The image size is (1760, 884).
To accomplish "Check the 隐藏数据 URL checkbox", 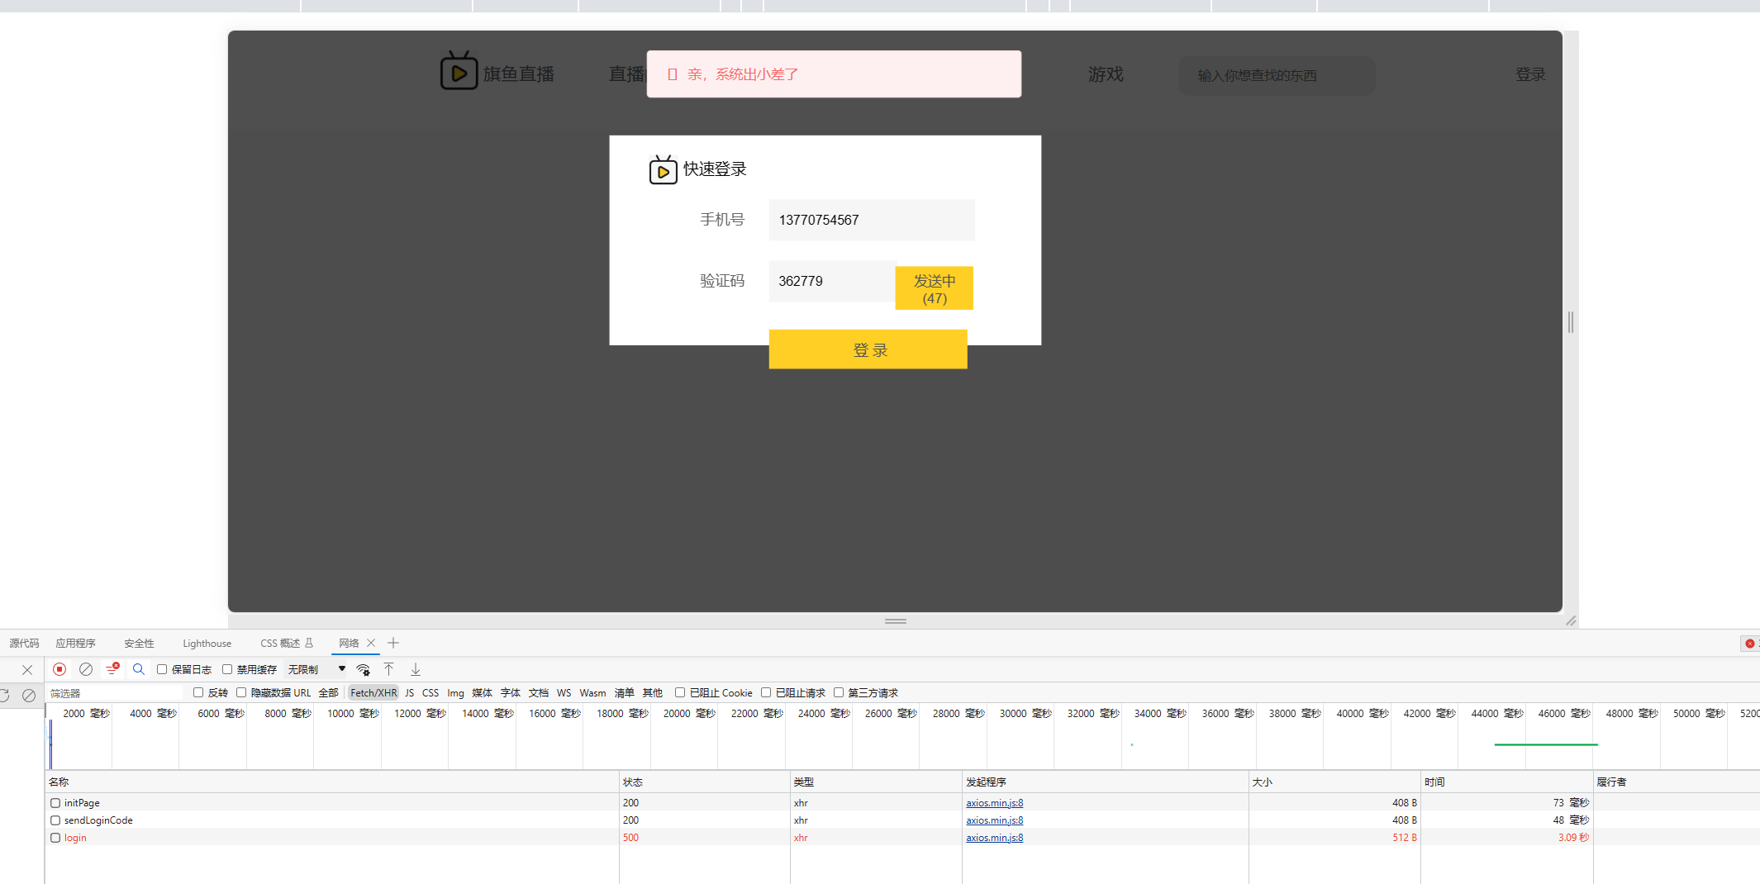I will coord(241,692).
